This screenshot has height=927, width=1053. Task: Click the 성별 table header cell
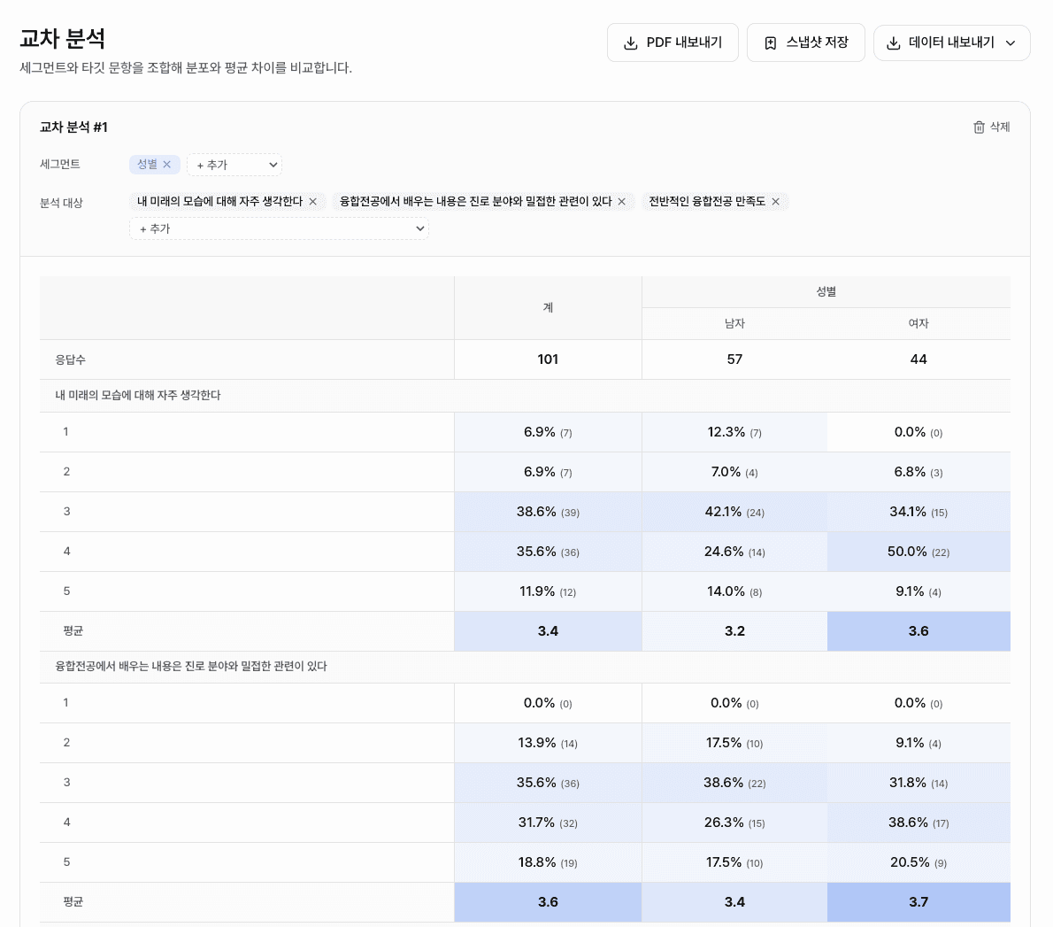click(x=826, y=290)
